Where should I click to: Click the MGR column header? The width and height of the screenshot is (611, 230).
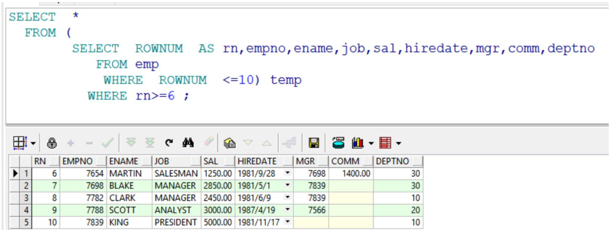tap(311, 161)
